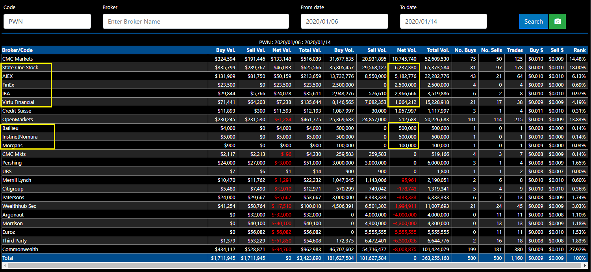591x272 pixels.
Task: Select the Patersons broker name
Action: [x=13, y=197]
